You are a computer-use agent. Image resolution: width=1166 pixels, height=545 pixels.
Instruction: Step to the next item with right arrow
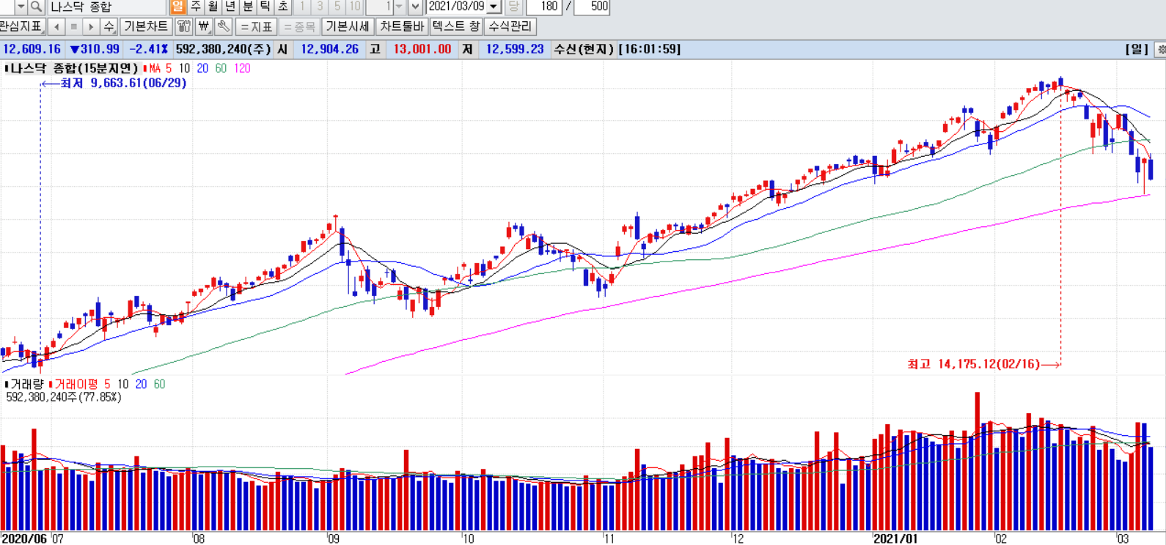91,26
